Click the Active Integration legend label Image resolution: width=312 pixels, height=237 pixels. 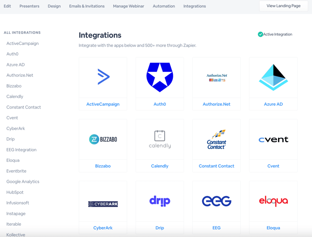tap(278, 35)
